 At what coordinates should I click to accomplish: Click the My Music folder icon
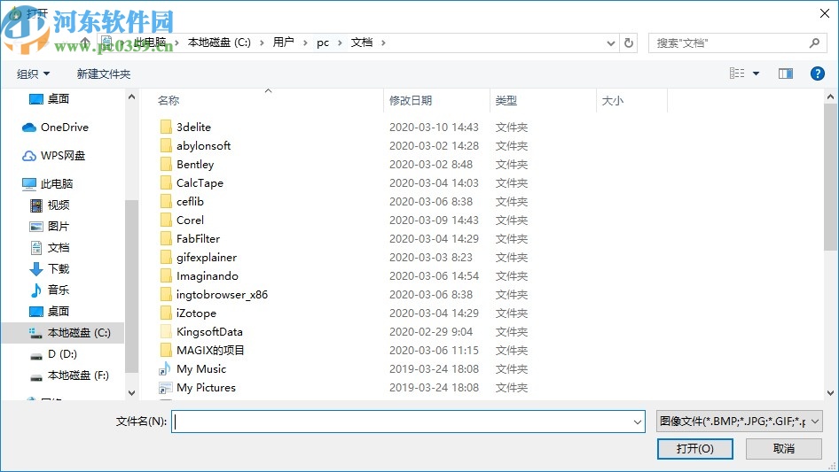(165, 369)
